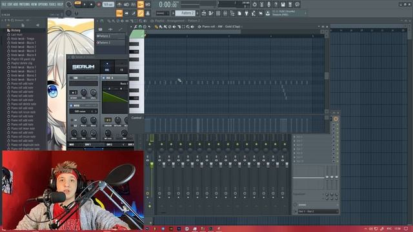This screenshot has width=413, height=232.
Task: Click the undo history circular arrow icon
Action: [254, 5]
